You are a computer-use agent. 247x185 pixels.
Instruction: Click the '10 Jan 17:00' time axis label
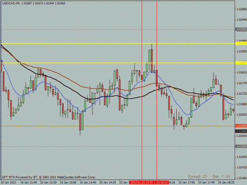[187, 183]
